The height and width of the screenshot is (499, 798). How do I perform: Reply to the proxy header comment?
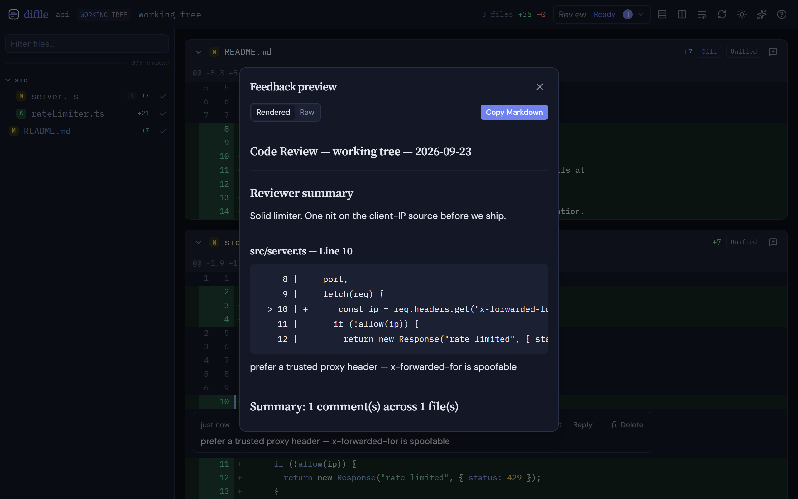tap(582, 425)
